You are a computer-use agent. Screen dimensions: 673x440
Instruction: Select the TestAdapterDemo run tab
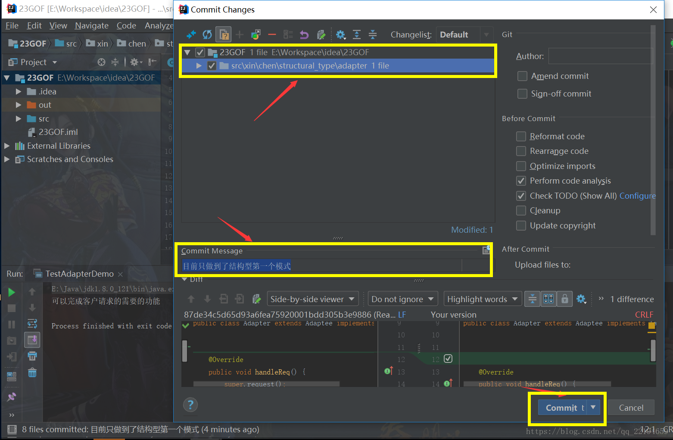[x=79, y=274]
